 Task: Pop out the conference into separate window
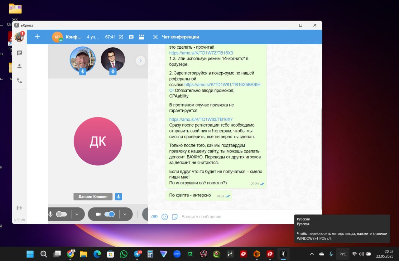(x=121, y=37)
